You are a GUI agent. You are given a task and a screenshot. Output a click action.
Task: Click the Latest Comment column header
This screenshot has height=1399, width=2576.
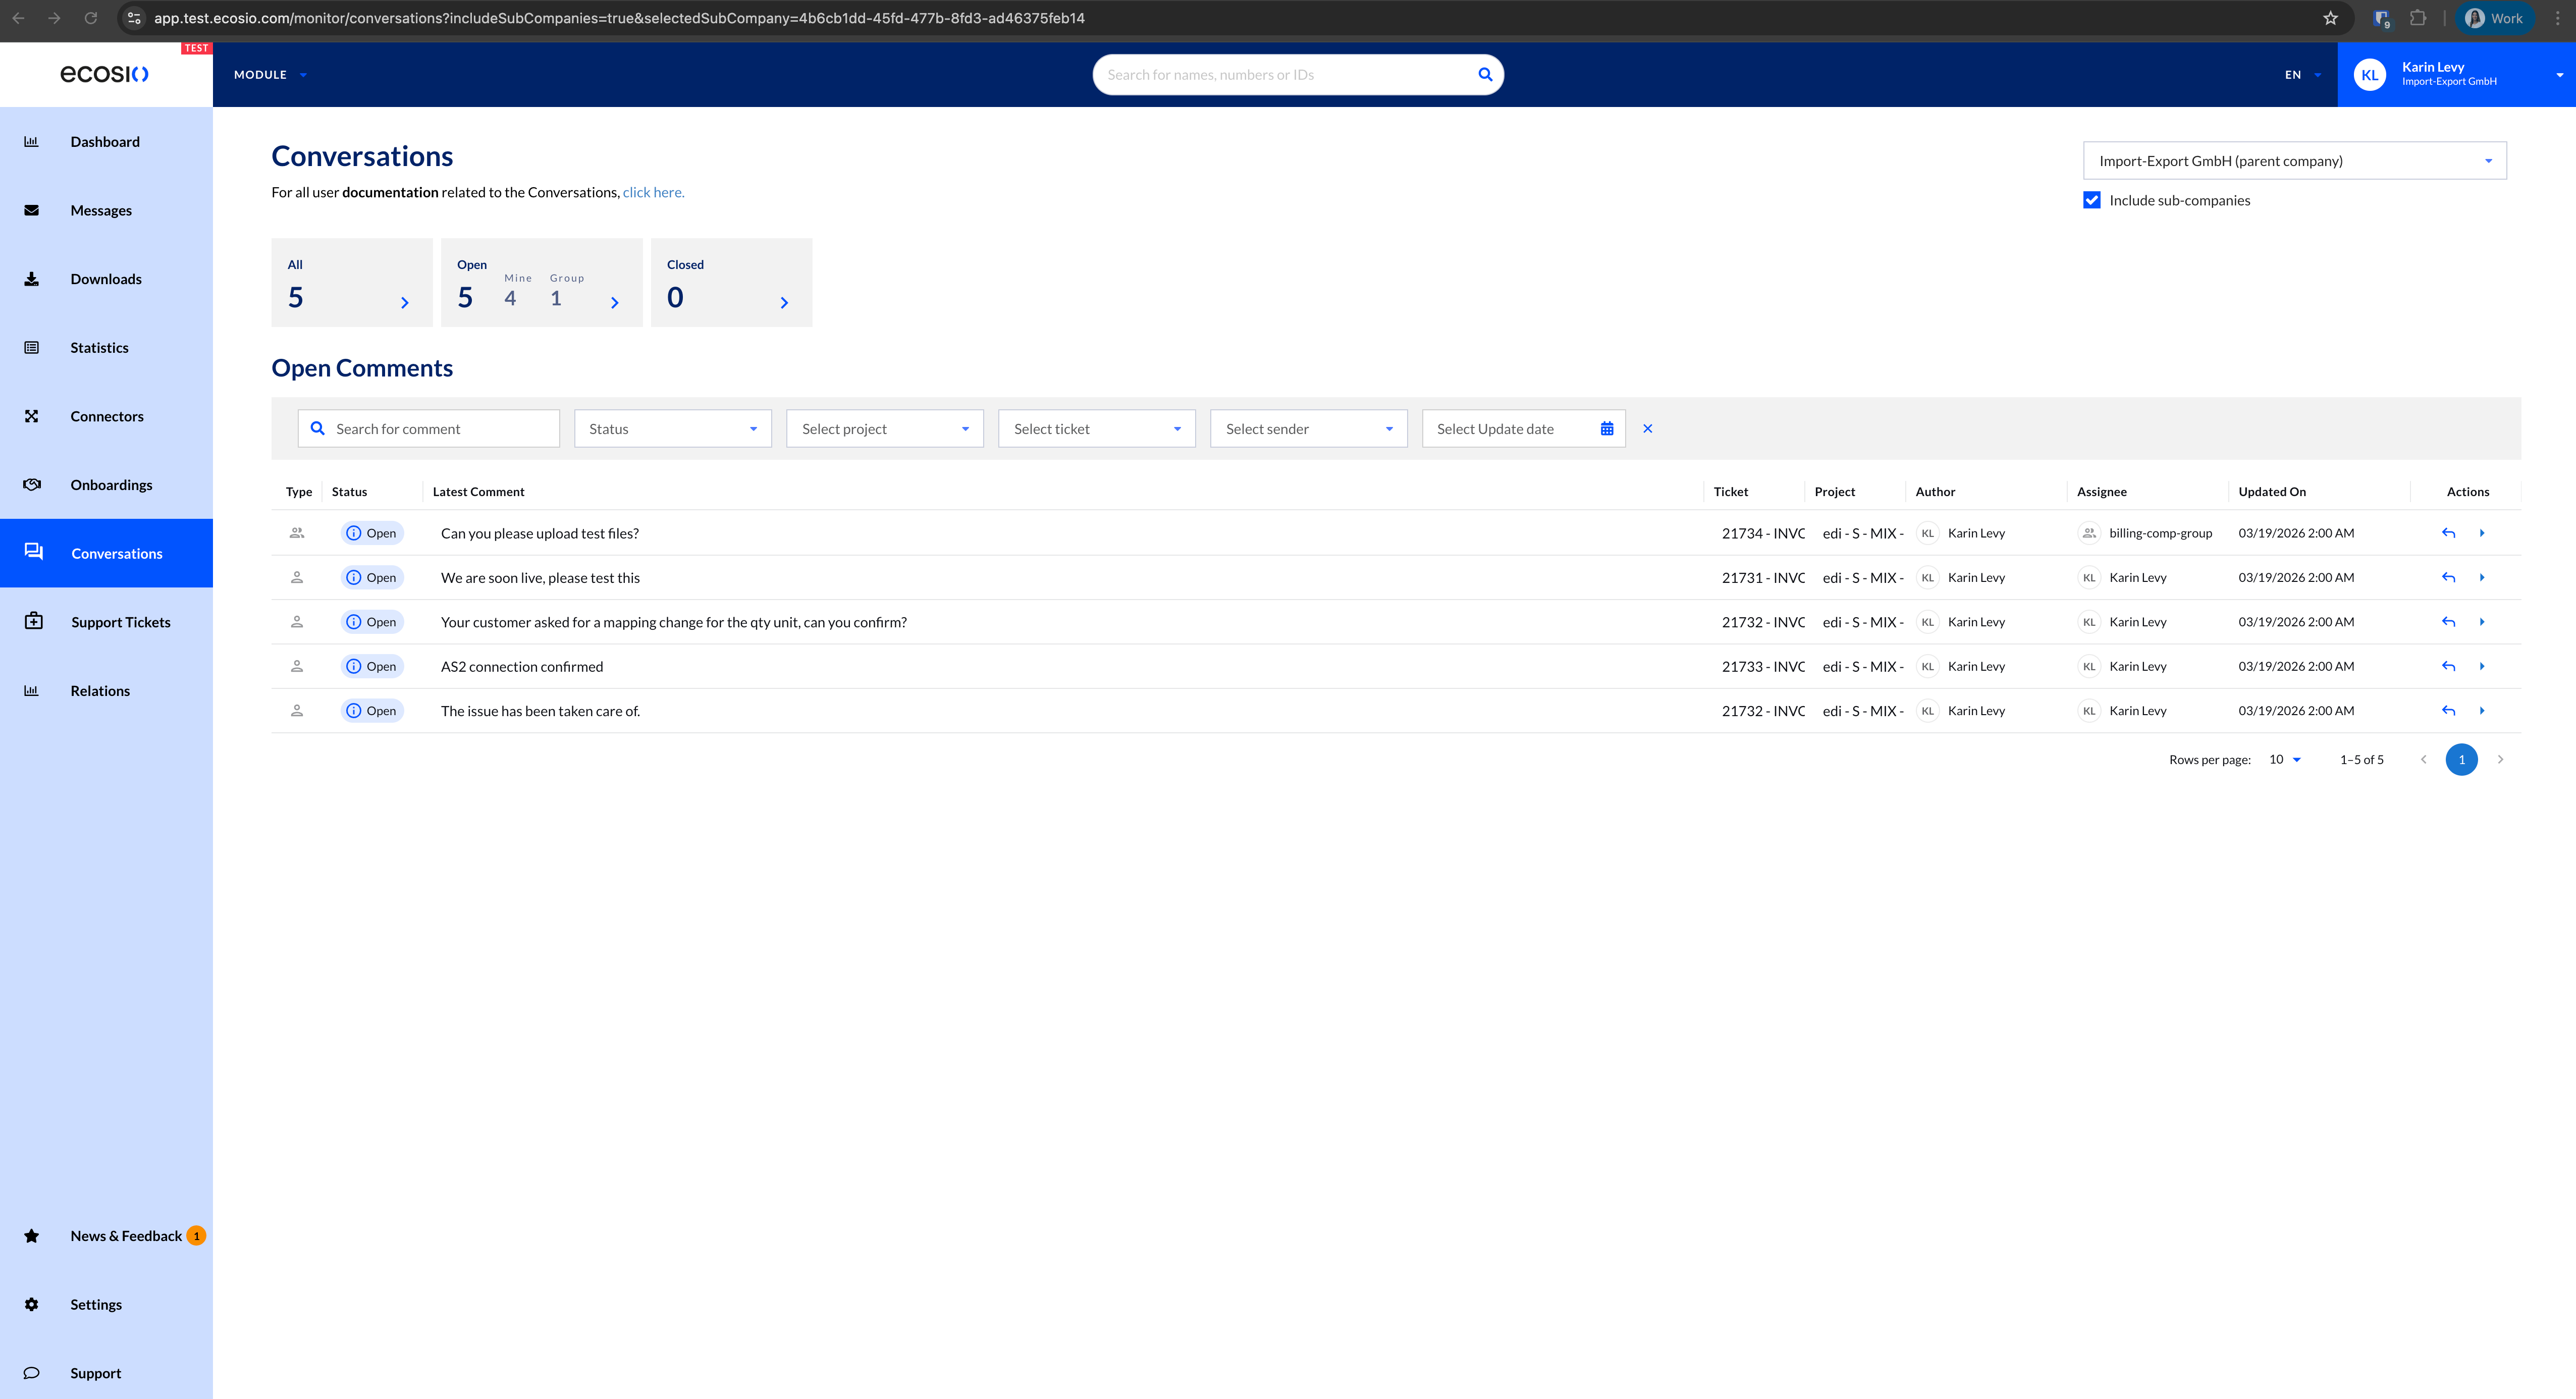click(x=478, y=491)
